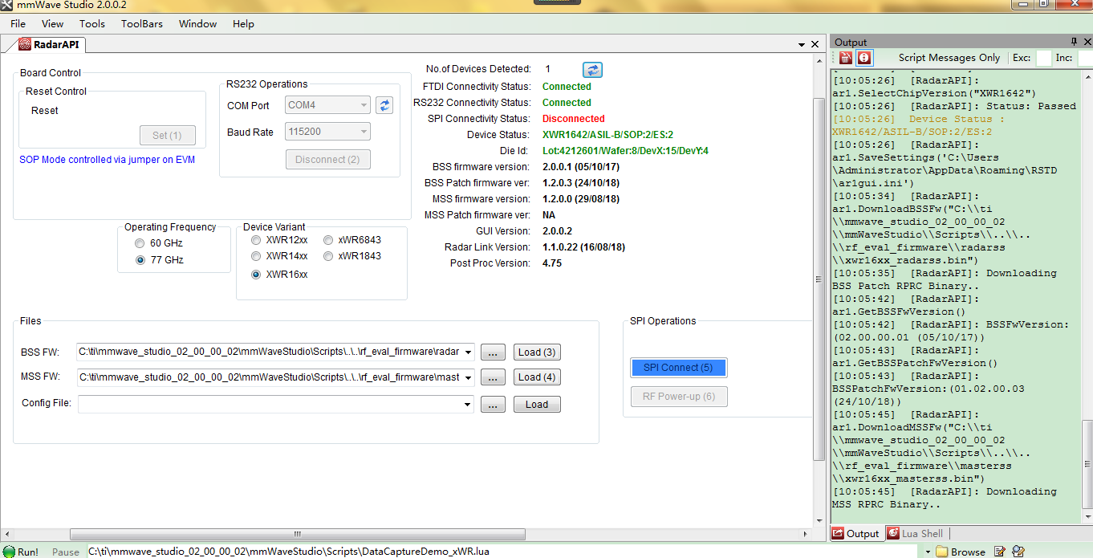The width and height of the screenshot is (1093, 558).
Task: Click the Load button for Config File
Action: 537,404
